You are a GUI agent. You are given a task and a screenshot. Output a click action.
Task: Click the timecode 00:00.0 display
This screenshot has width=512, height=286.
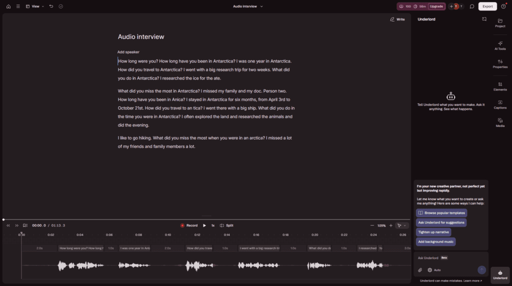point(39,225)
